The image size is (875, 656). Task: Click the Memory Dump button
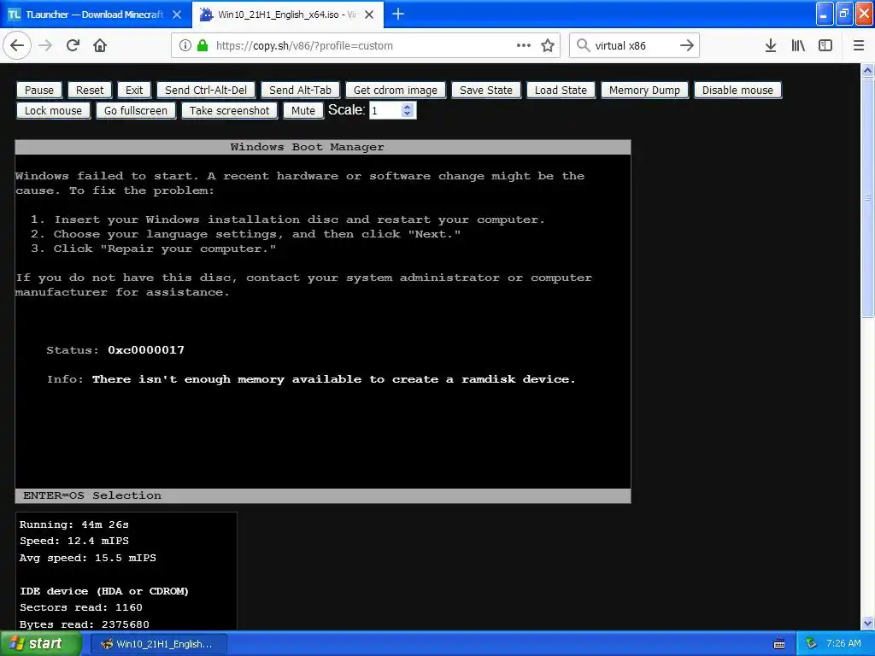point(644,90)
